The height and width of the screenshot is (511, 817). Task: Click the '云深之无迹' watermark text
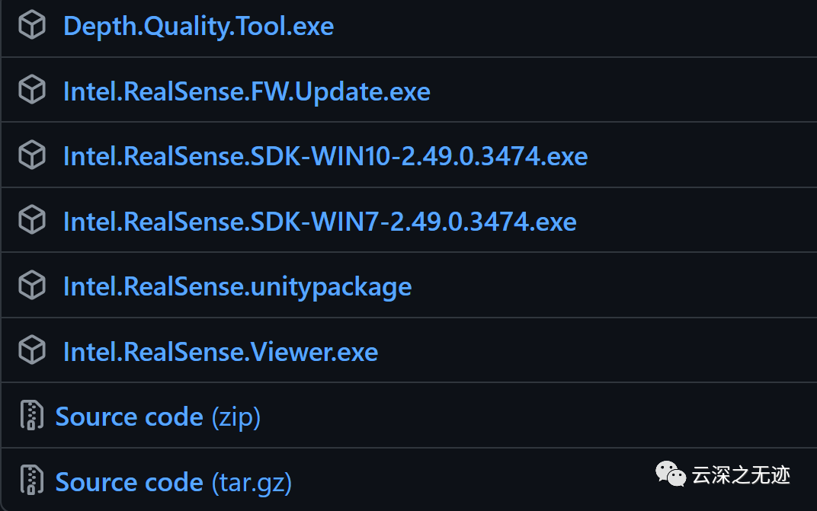click(741, 475)
